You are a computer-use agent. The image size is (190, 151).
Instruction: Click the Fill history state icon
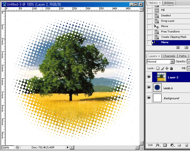157,10
